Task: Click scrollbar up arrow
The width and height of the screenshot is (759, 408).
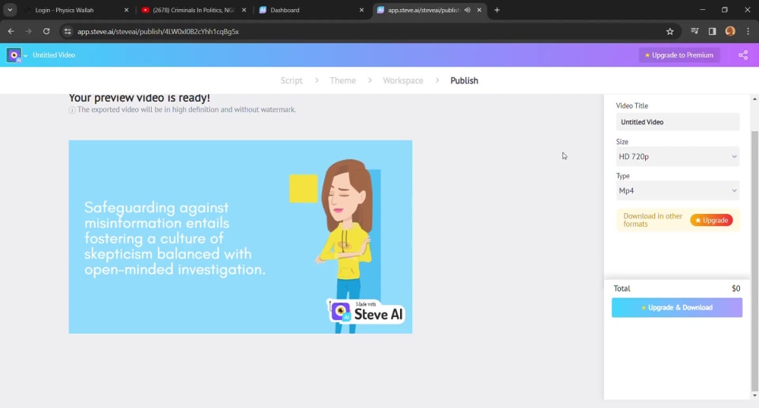Action: click(754, 99)
